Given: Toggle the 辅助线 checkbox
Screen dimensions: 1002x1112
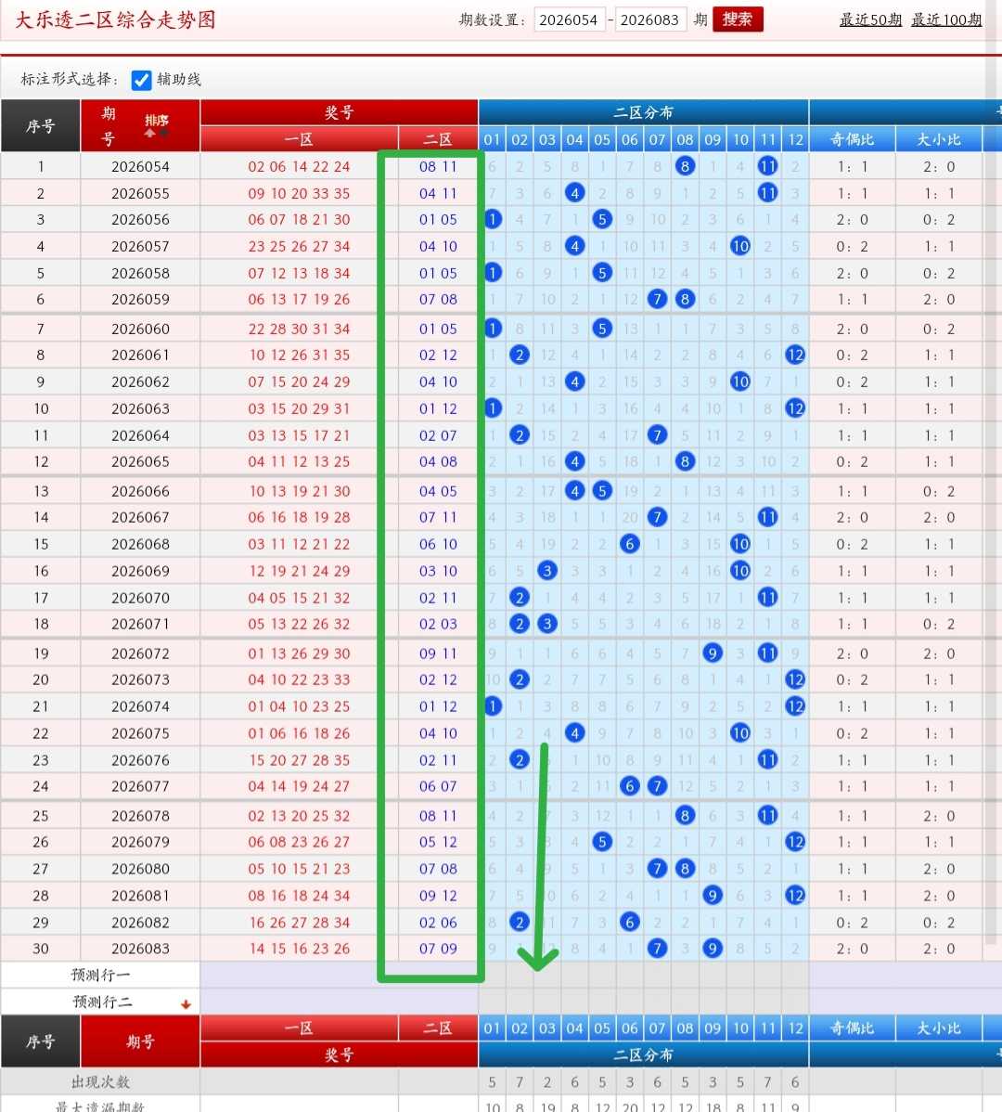Looking at the screenshot, I should coord(141,80).
